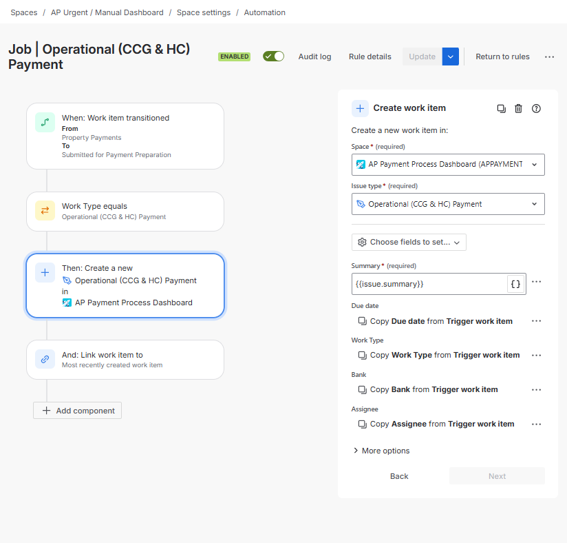
Task: Click the Next button
Action: tap(498, 476)
